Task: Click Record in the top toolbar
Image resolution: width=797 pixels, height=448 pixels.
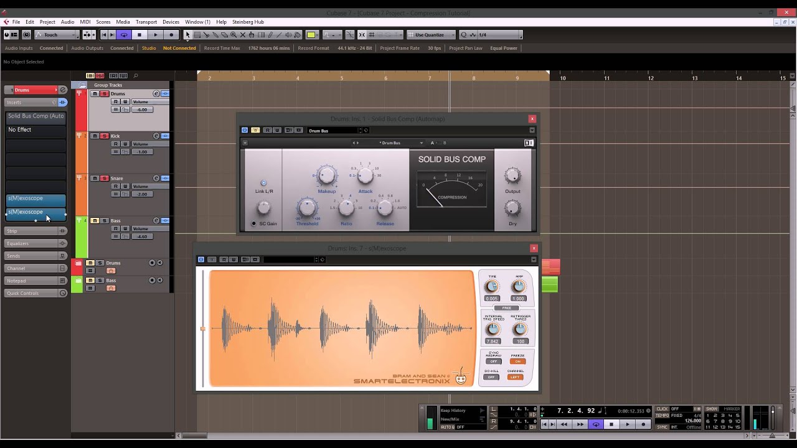Action: click(171, 35)
